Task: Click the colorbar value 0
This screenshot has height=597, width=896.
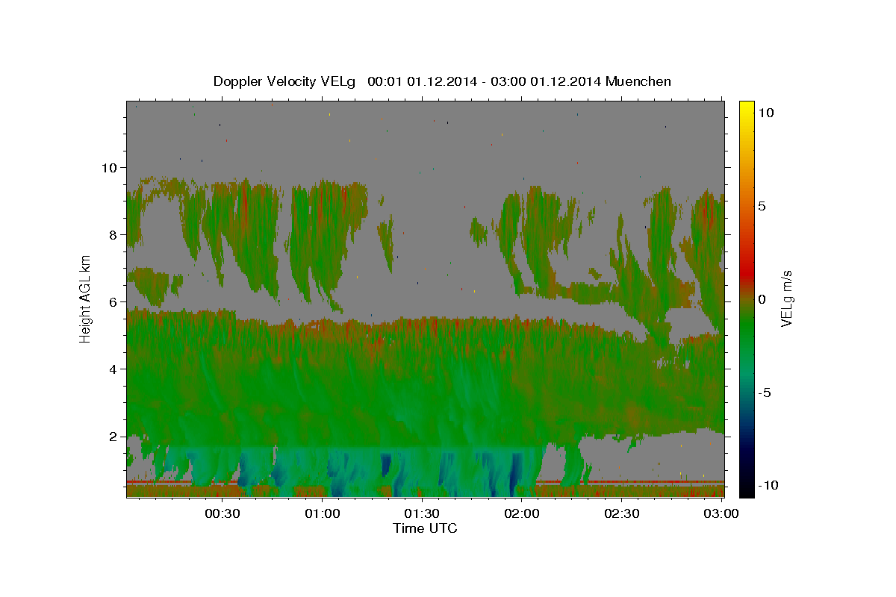Action: [763, 299]
